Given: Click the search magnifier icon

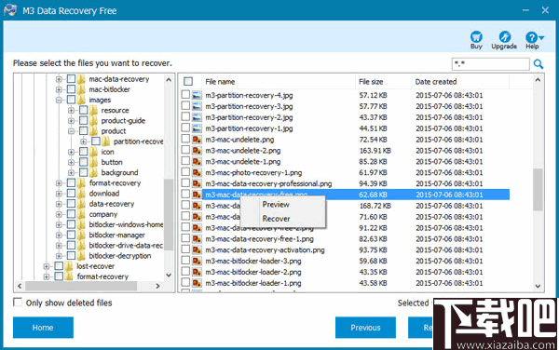Looking at the screenshot, I should pyautogui.click(x=539, y=64).
